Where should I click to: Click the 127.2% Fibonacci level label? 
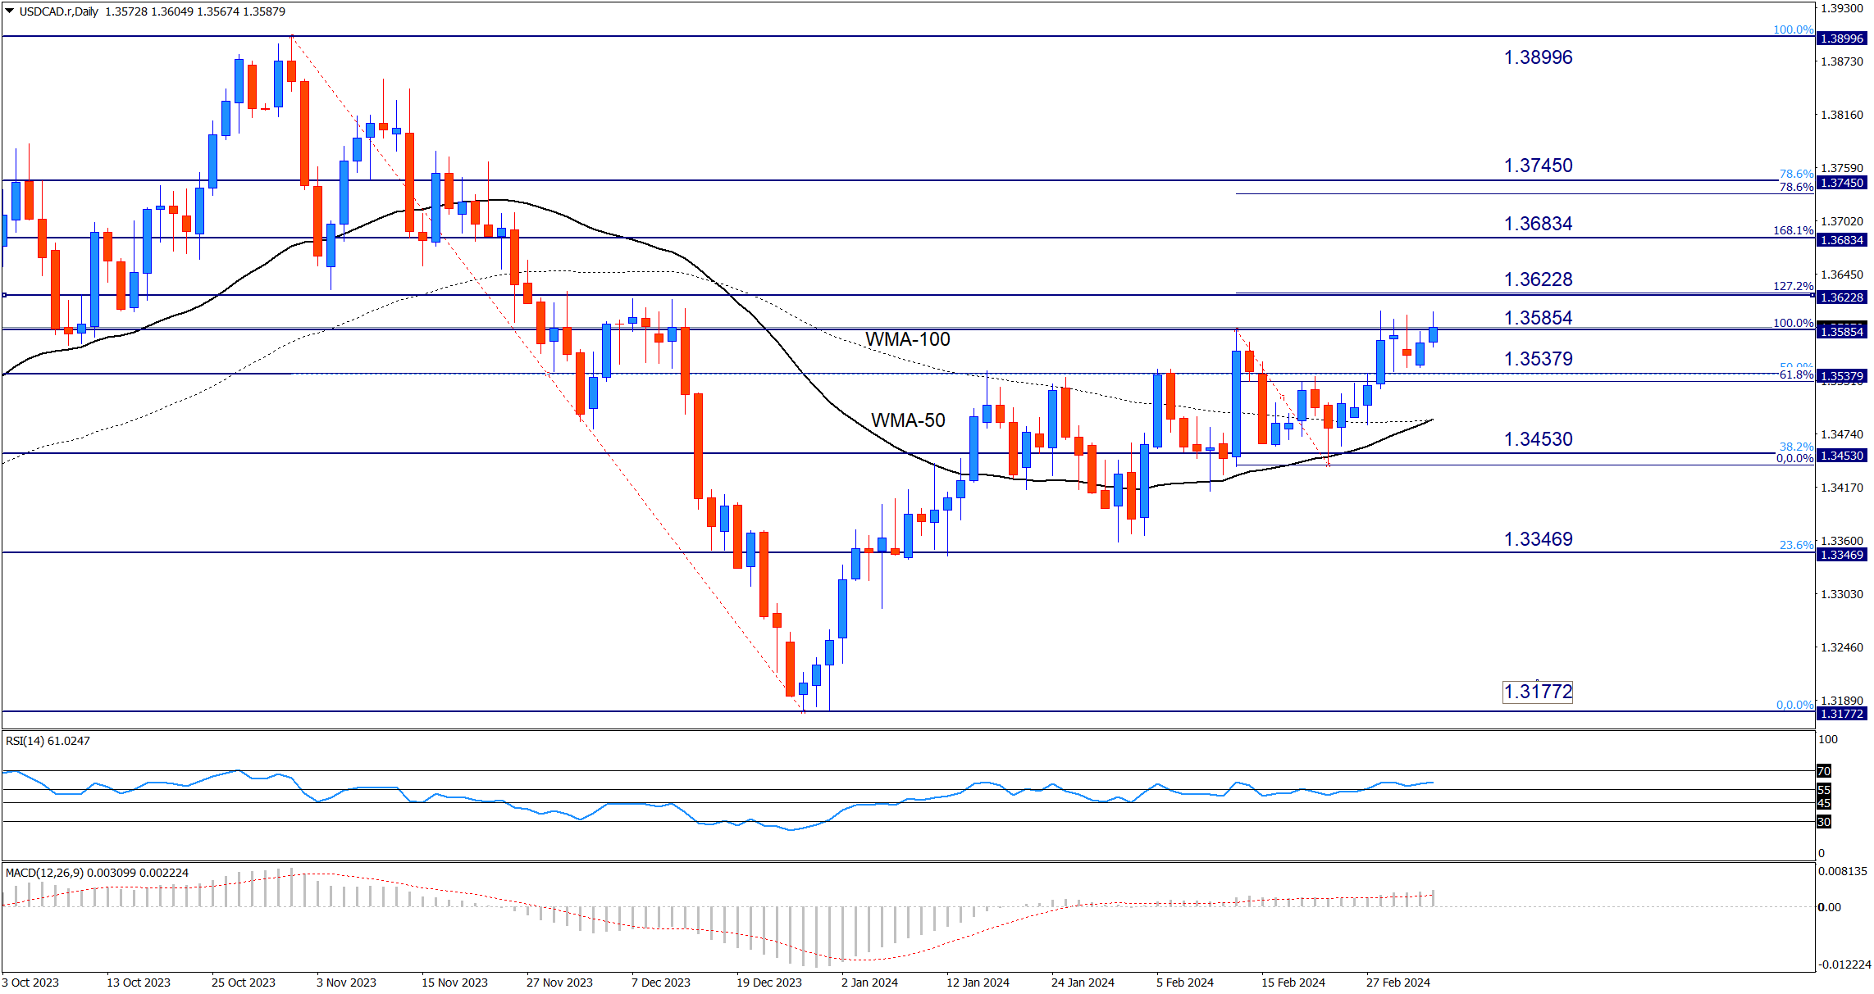1793,286
